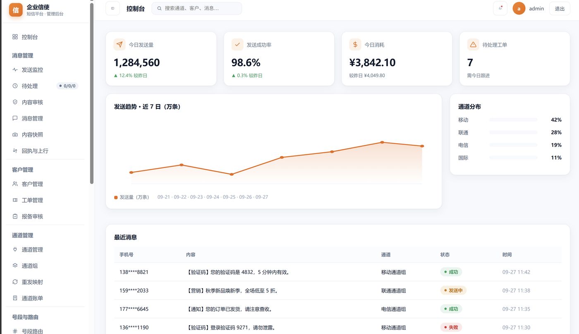Open 通道管理 menu item with plug icon
The image size is (579, 334).
point(45,250)
